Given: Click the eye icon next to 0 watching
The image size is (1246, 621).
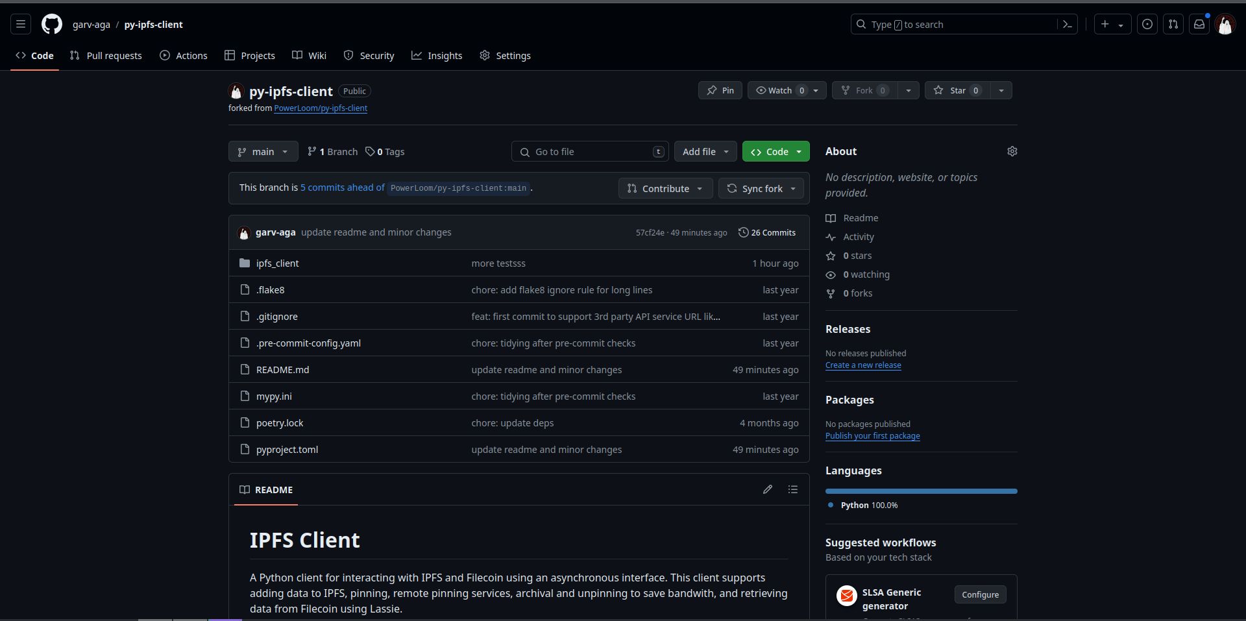Looking at the screenshot, I should click(831, 274).
